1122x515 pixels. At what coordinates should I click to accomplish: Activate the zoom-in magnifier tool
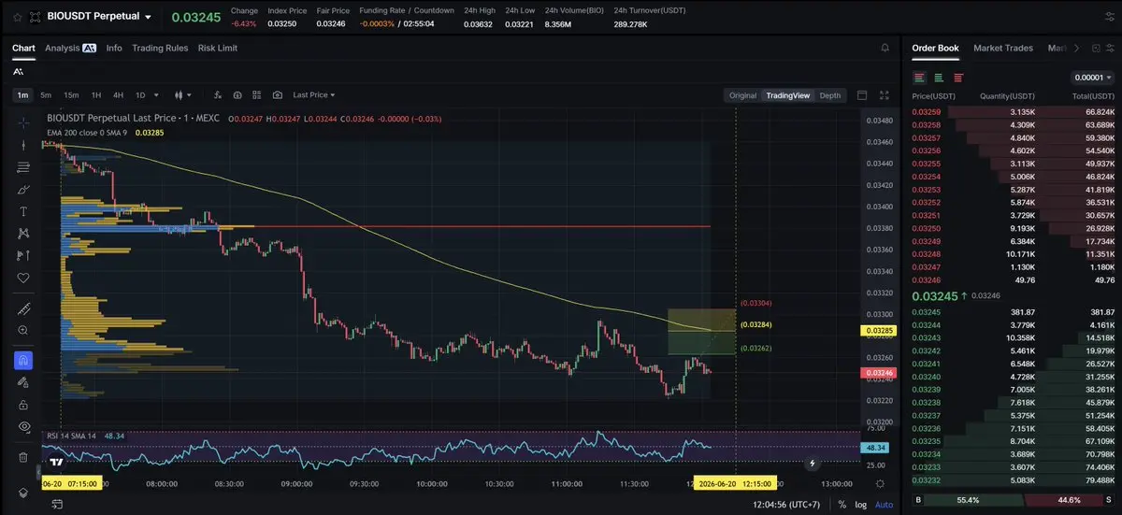click(23, 330)
